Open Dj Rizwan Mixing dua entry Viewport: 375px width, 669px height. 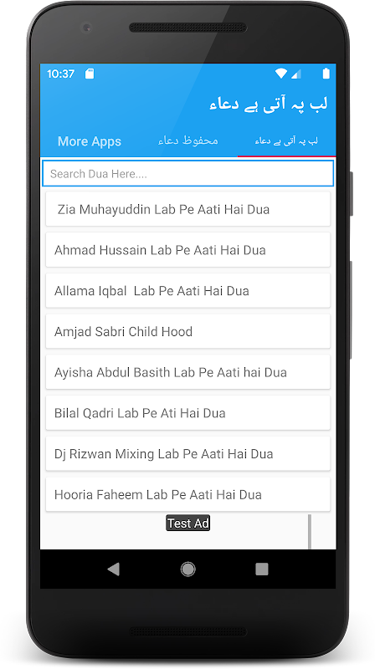188,453
